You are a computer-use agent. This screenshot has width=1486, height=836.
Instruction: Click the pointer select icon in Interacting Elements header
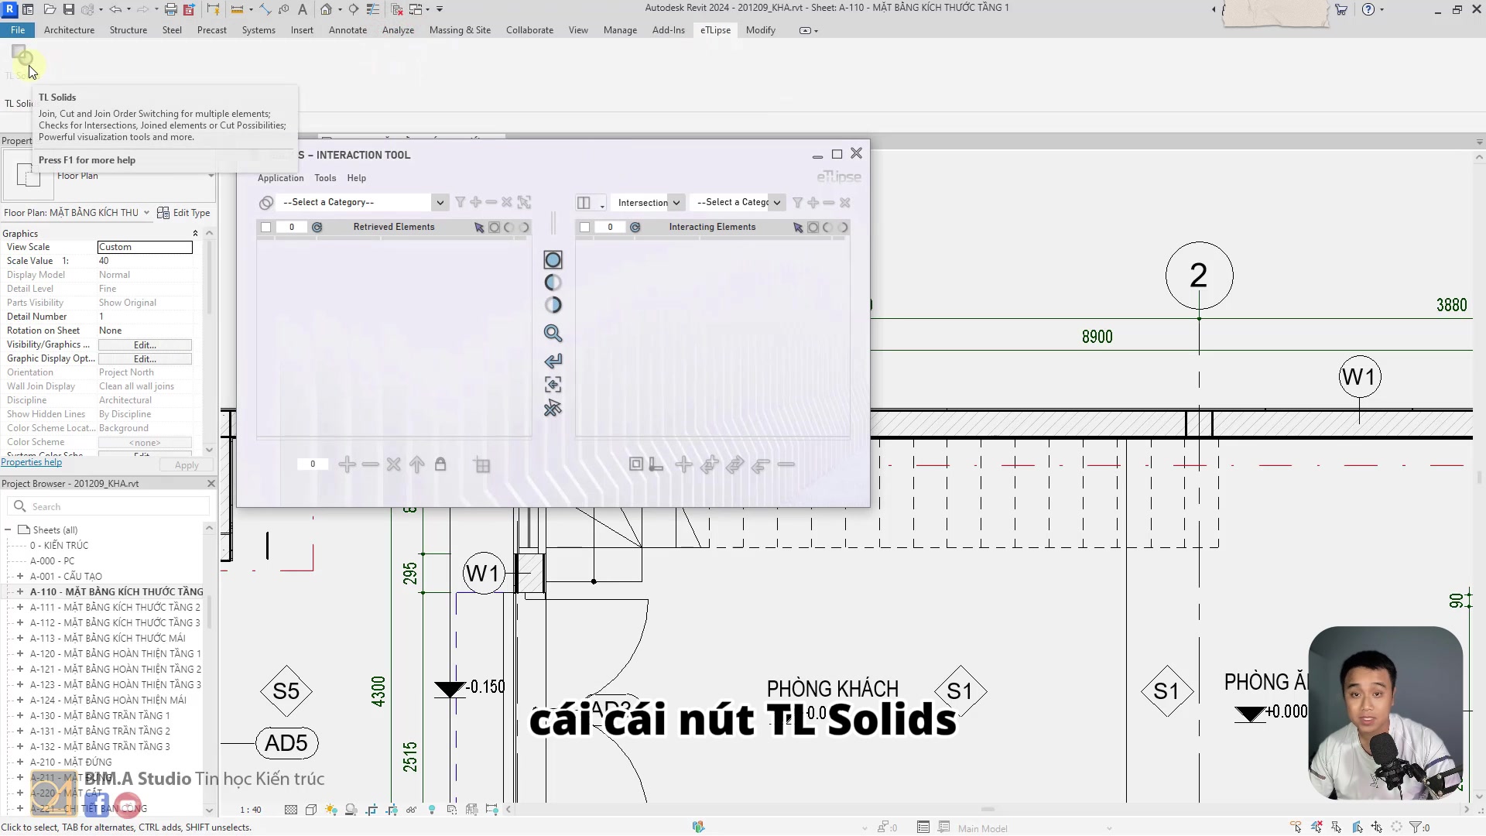pos(798,227)
